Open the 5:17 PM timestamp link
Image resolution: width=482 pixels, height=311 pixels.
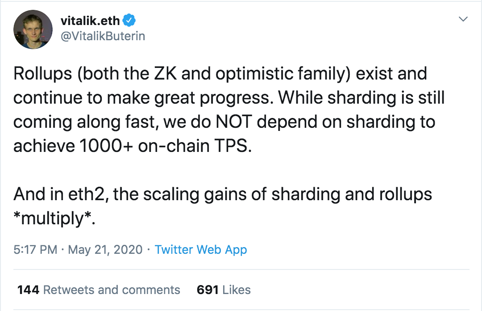point(35,250)
